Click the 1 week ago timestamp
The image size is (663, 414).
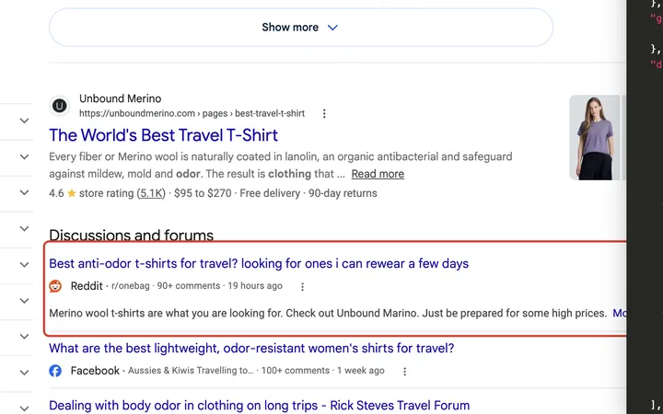coord(361,371)
